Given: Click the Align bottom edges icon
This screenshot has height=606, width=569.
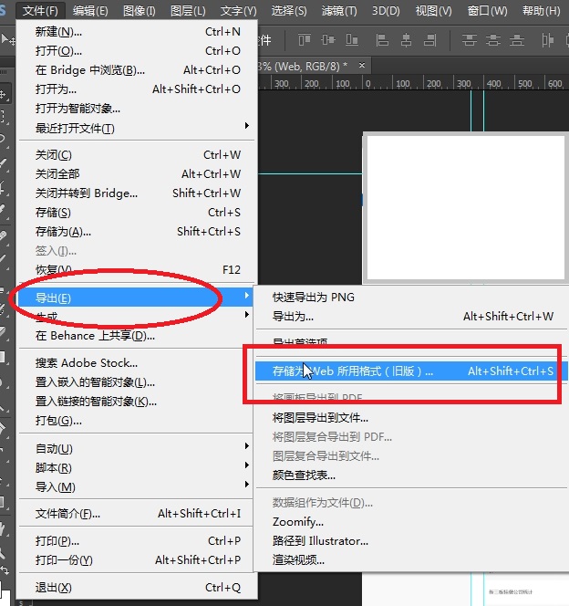Looking at the screenshot, I should pyautogui.click(x=352, y=40).
